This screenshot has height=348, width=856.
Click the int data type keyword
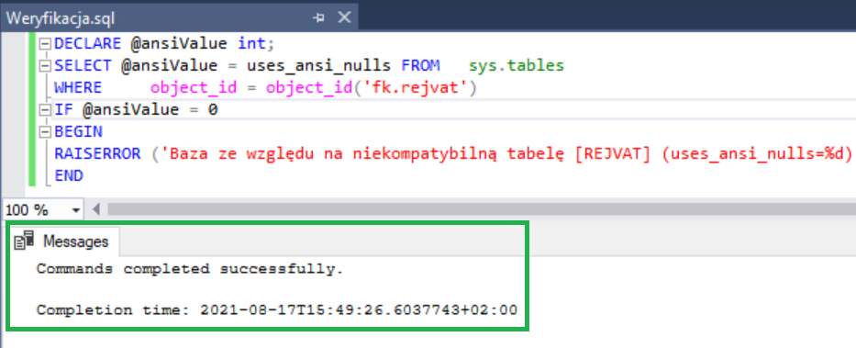(x=252, y=43)
